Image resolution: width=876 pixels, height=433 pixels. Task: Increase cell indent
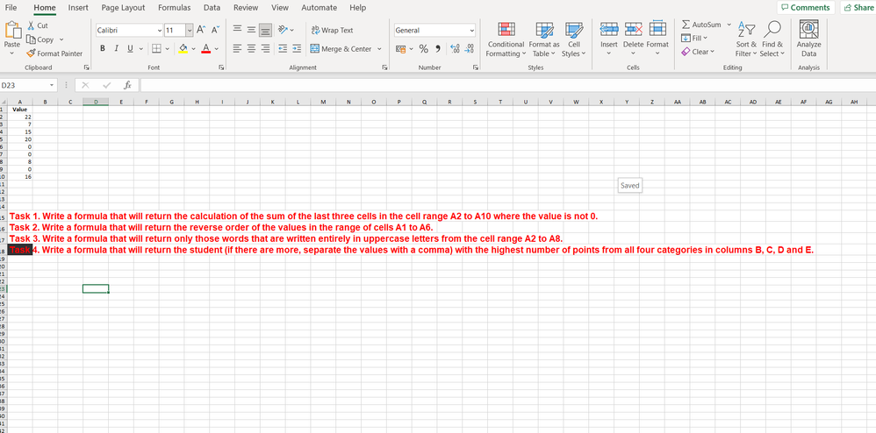(296, 49)
